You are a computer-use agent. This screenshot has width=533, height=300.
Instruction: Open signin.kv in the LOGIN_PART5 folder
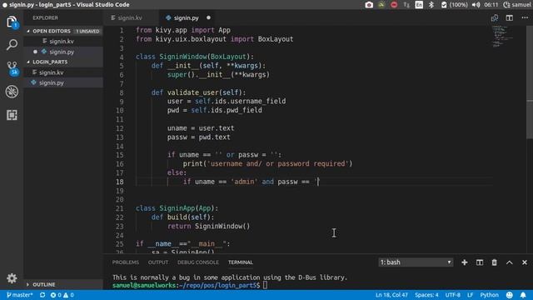(x=51, y=72)
